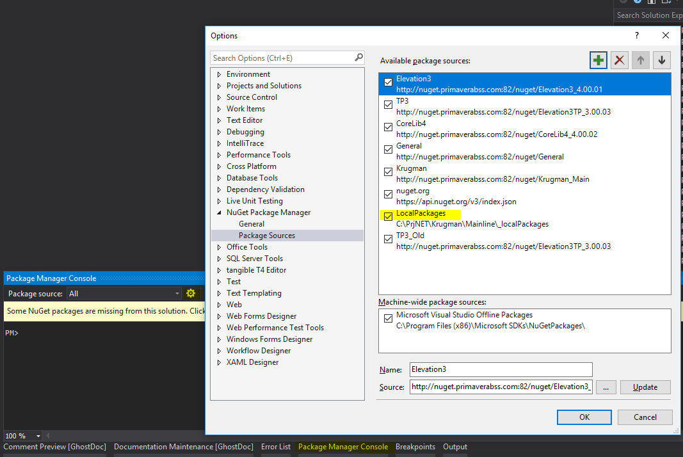Toggle the General package source checkbox
Screen dimensions: 683x457
tap(388, 149)
